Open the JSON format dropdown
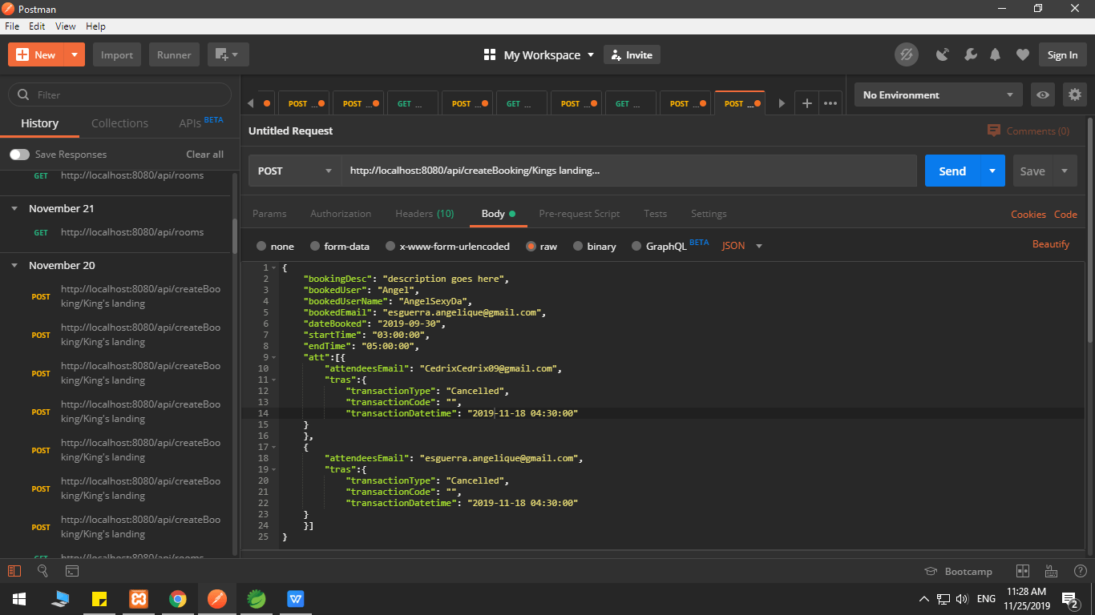 741,246
